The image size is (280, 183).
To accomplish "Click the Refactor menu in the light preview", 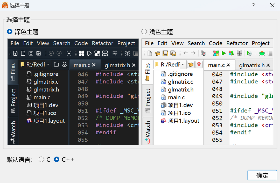I will click(x=237, y=43).
